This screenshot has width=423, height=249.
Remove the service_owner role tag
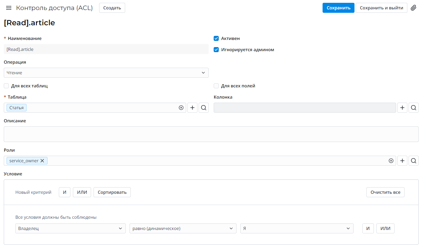point(42,161)
